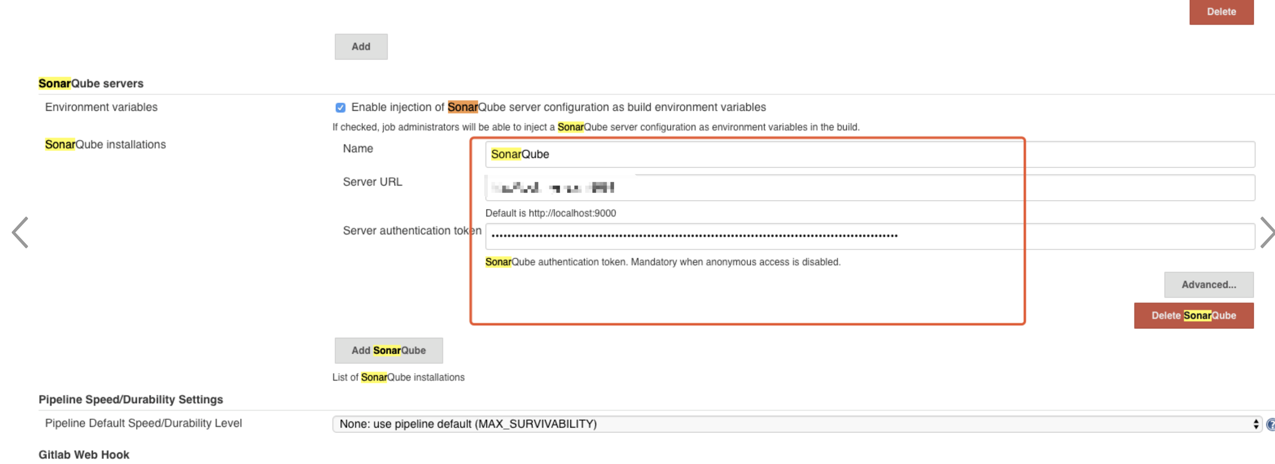Image resolution: width=1275 pixels, height=464 pixels.
Task: Select the Server authentication token field
Action: point(870,236)
